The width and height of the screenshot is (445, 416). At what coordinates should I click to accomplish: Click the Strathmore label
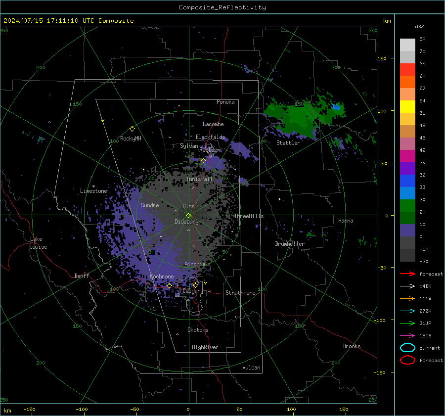pos(240,293)
